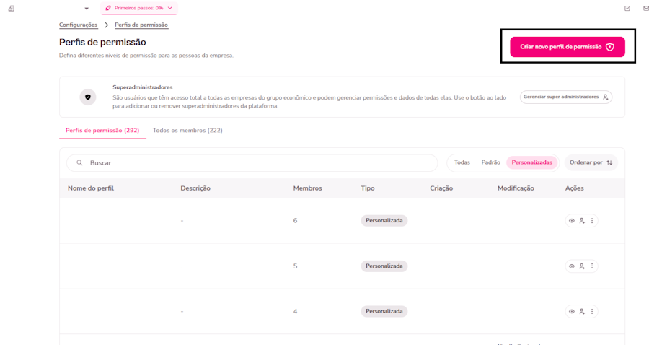View the 4-member profile with the eye icon
Image resolution: width=649 pixels, height=345 pixels.
point(572,312)
